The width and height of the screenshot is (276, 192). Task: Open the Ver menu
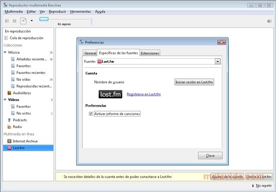tap(42, 12)
